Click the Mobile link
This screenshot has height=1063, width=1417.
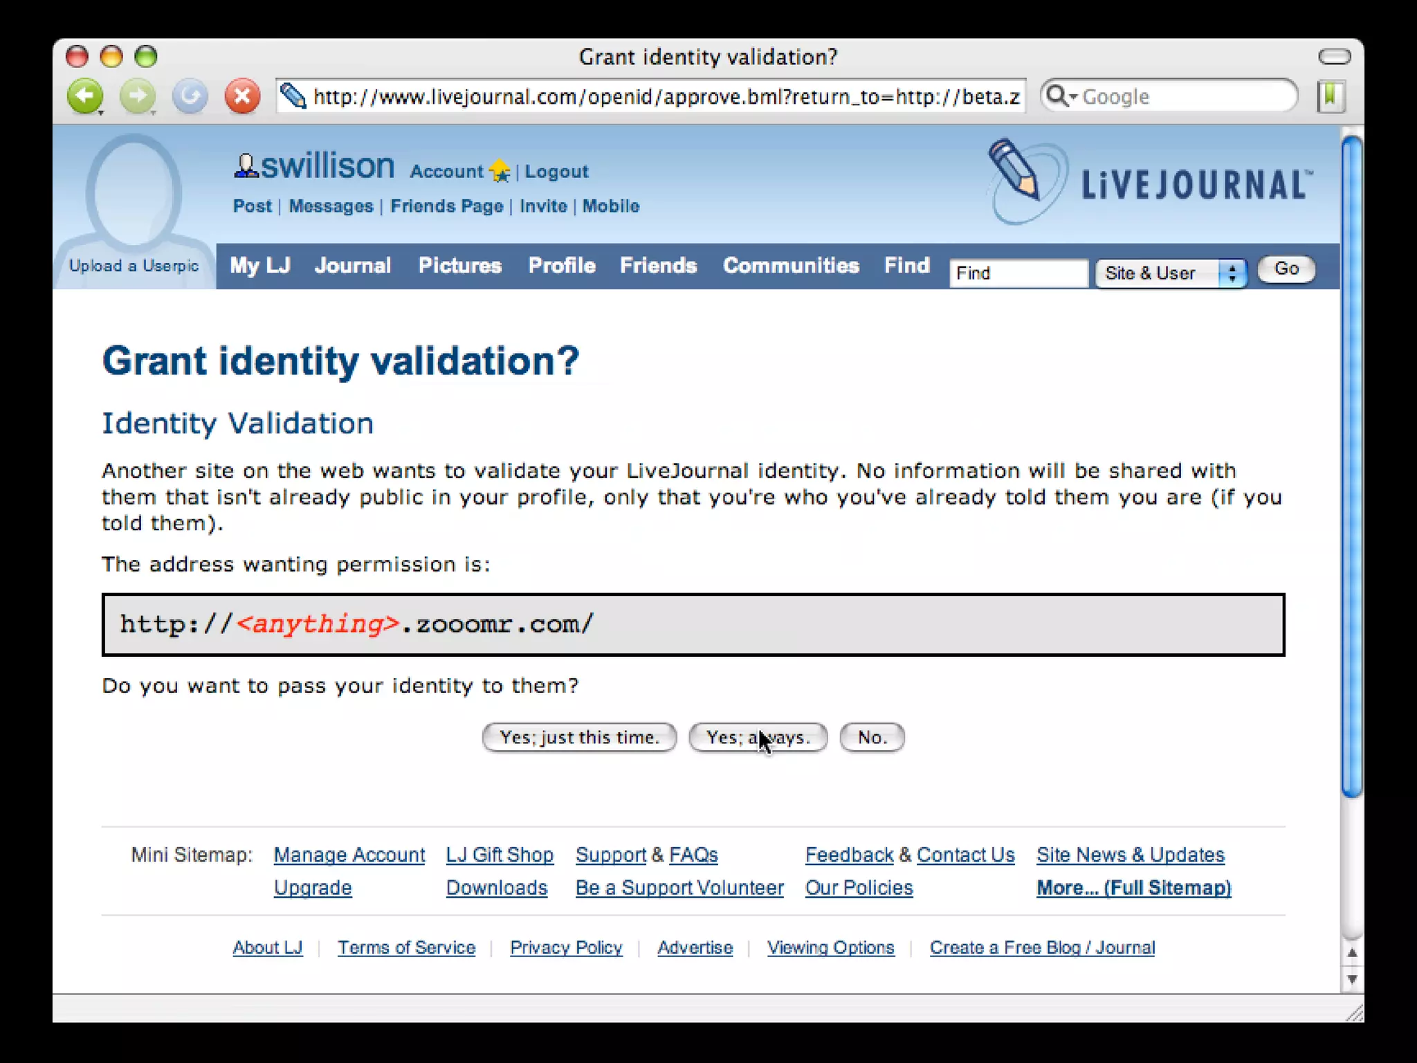[x=611, y=206]
